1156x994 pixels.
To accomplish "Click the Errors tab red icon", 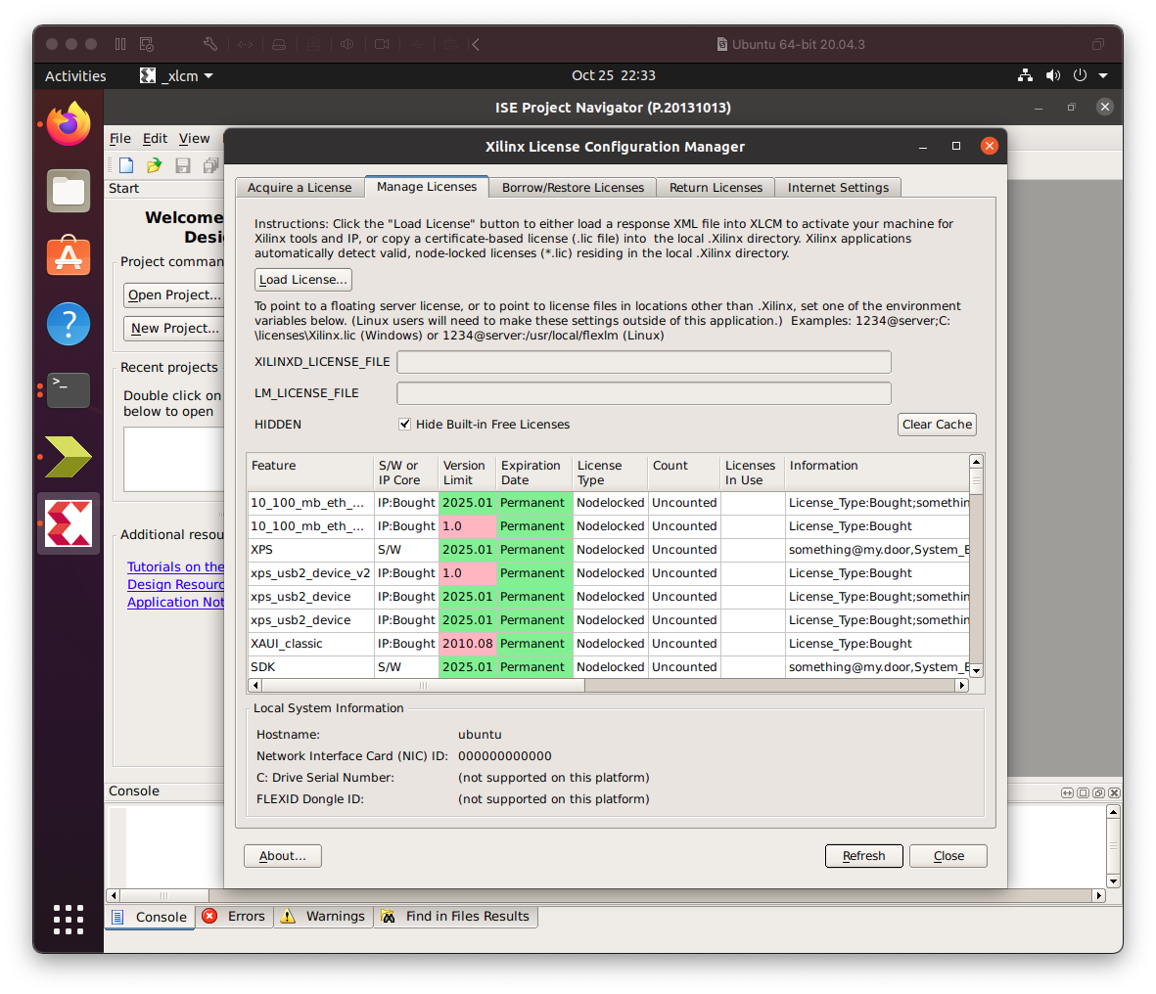I will pyautogui.click(x=209, y=916).
